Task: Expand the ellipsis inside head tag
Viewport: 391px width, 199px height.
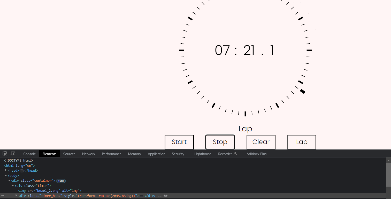Action: pyautogui.click(x=22, y=171)
